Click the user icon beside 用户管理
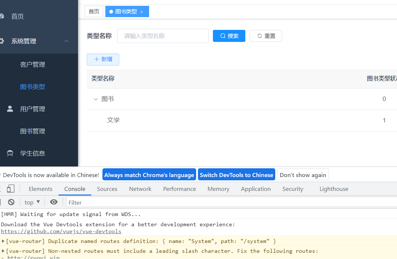This screenshot has width=397, height=259. (x=10, y=109)
